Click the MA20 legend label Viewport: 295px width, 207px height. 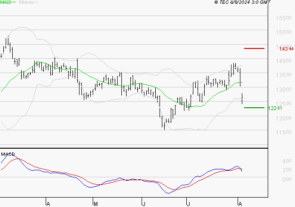pos(6,2)
